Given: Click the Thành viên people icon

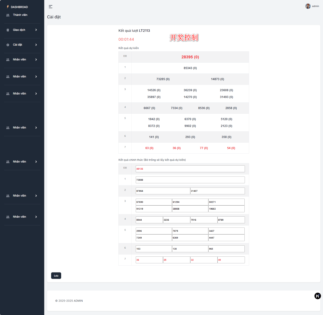Looking at the screenshot, I should pos(8,15).
